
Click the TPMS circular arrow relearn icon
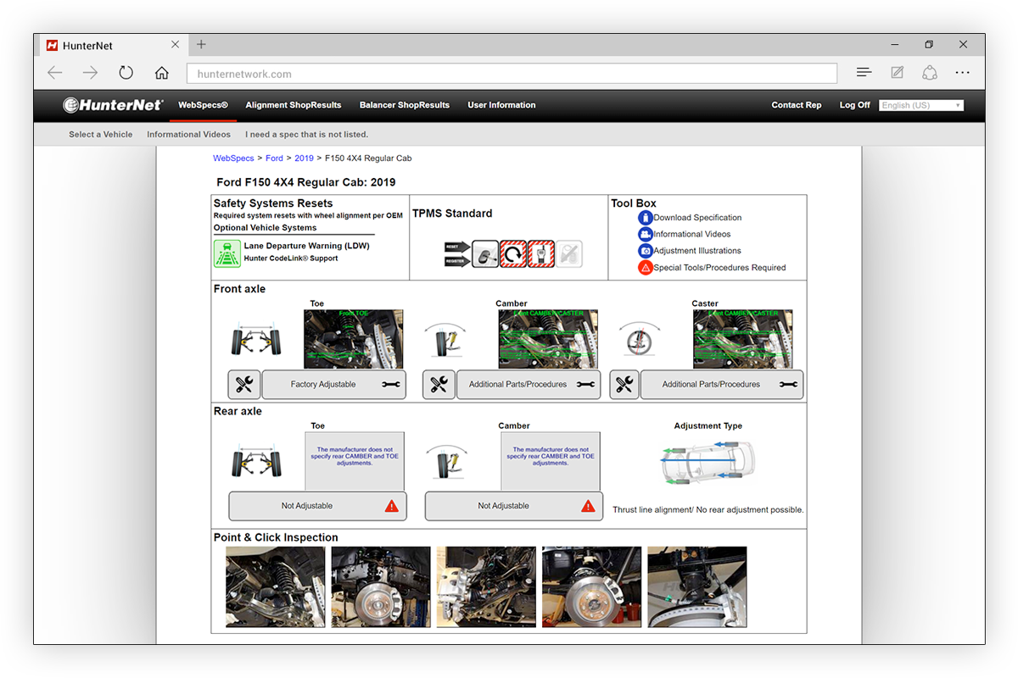click(x=513, y=253)
